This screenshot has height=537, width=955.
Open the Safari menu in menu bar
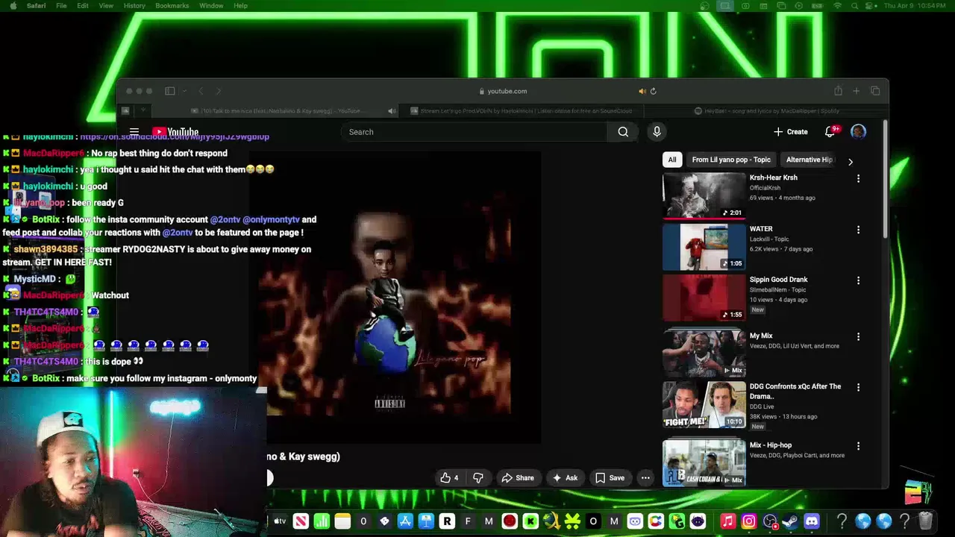tap(36, 5)
